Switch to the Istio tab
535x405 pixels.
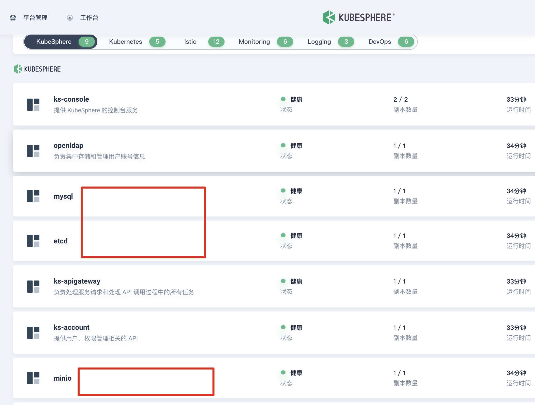(x=204, y=42)
